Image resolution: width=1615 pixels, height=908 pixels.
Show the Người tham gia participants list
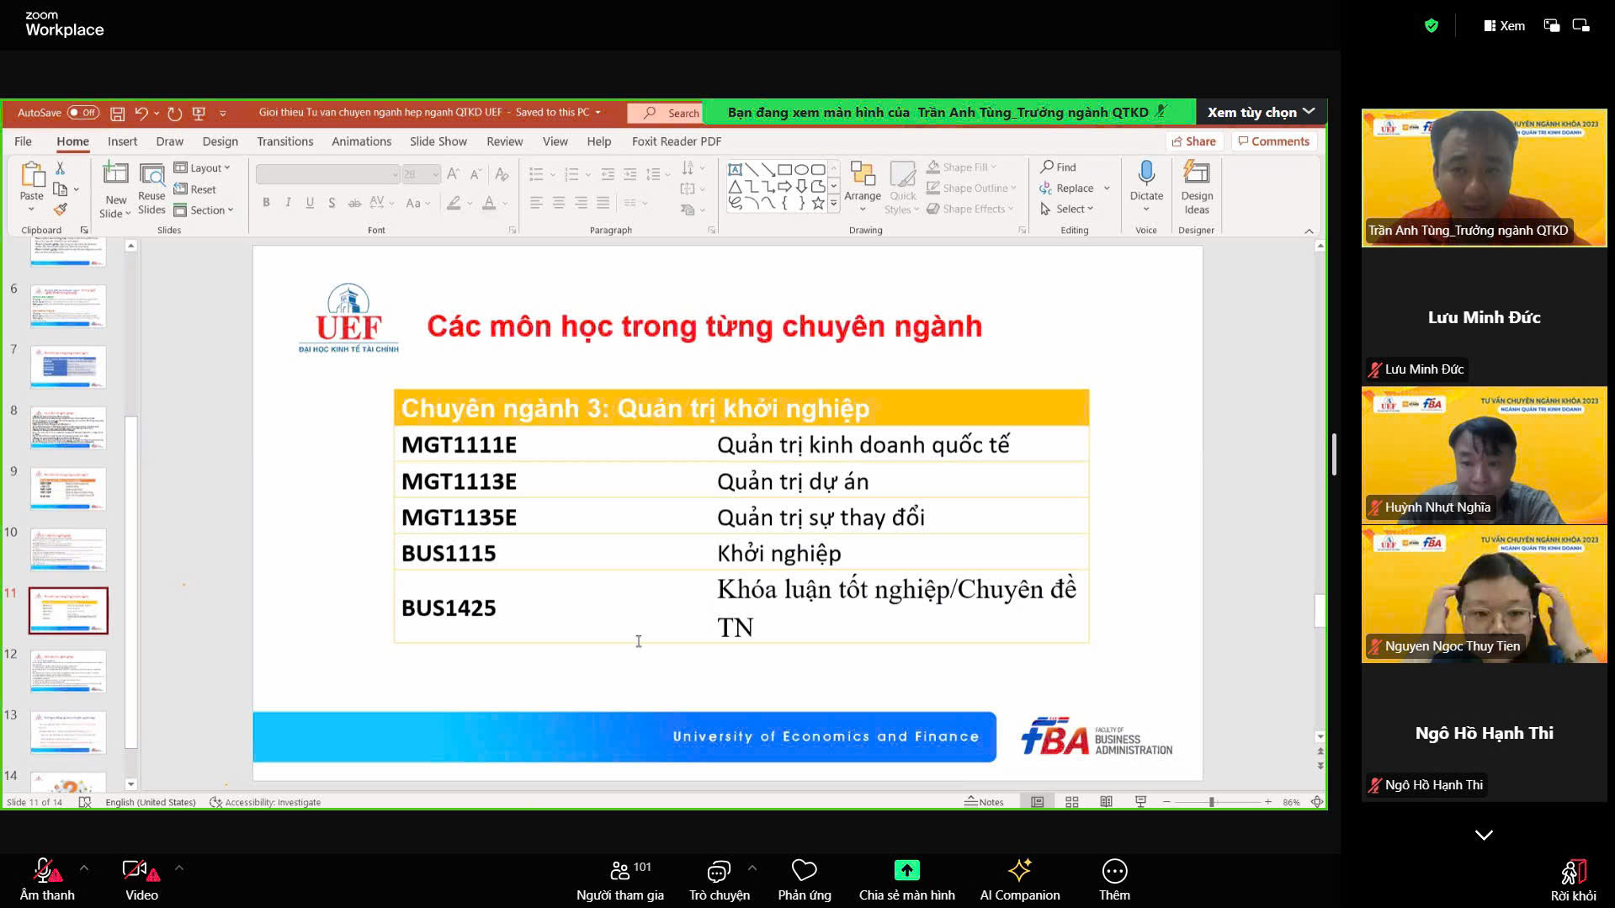coord(620,871)
